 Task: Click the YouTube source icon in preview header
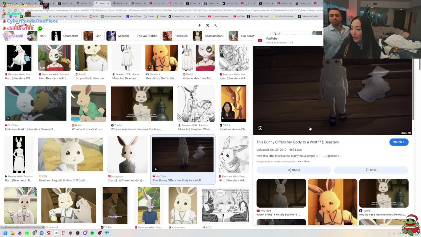coord(260,40)
